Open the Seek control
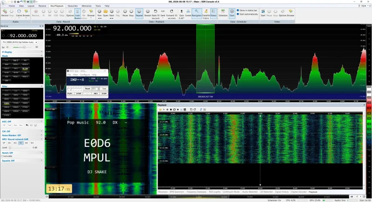The width and height of the screenshot is (372, 202). pos(163,13)
